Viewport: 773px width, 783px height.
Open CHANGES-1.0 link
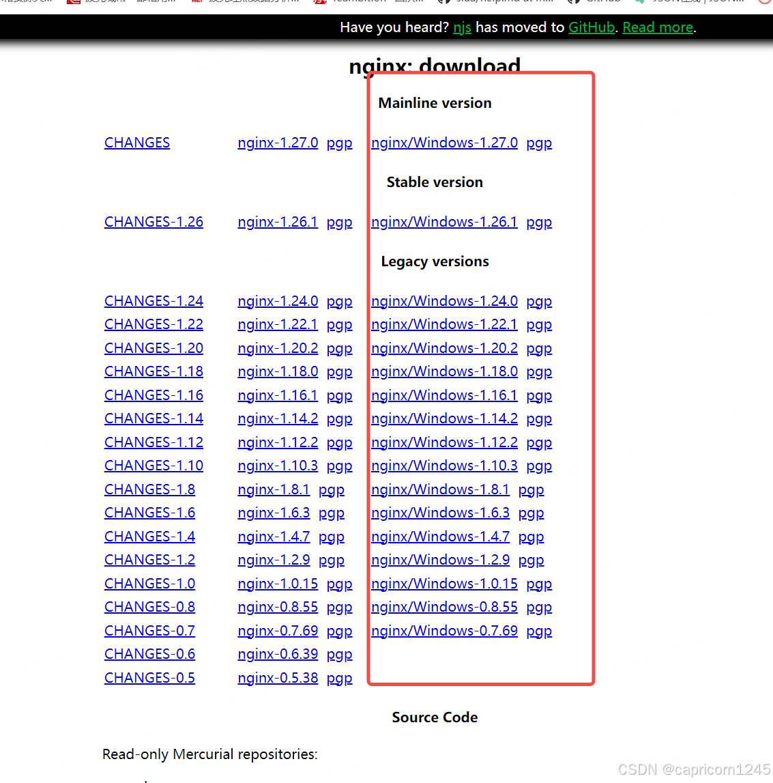click(x=149, y=584)
